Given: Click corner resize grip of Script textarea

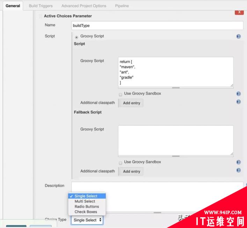Looking at the screenshot, I should tap(232, 85).
